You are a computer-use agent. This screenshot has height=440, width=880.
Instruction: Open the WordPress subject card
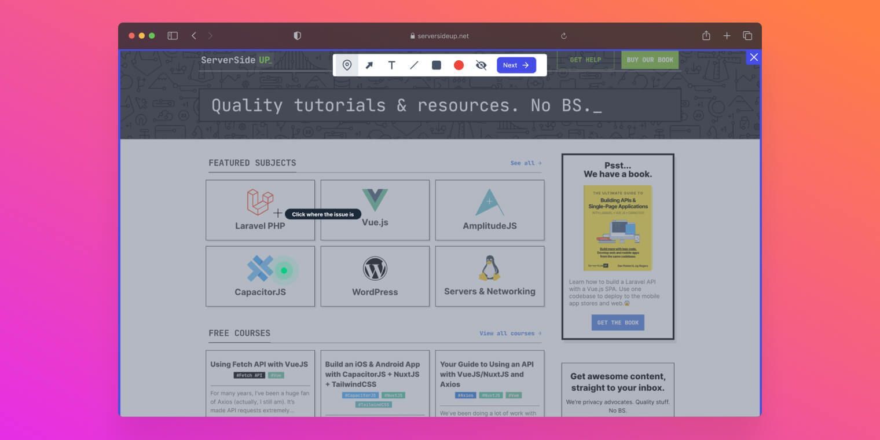coord(375,276)
